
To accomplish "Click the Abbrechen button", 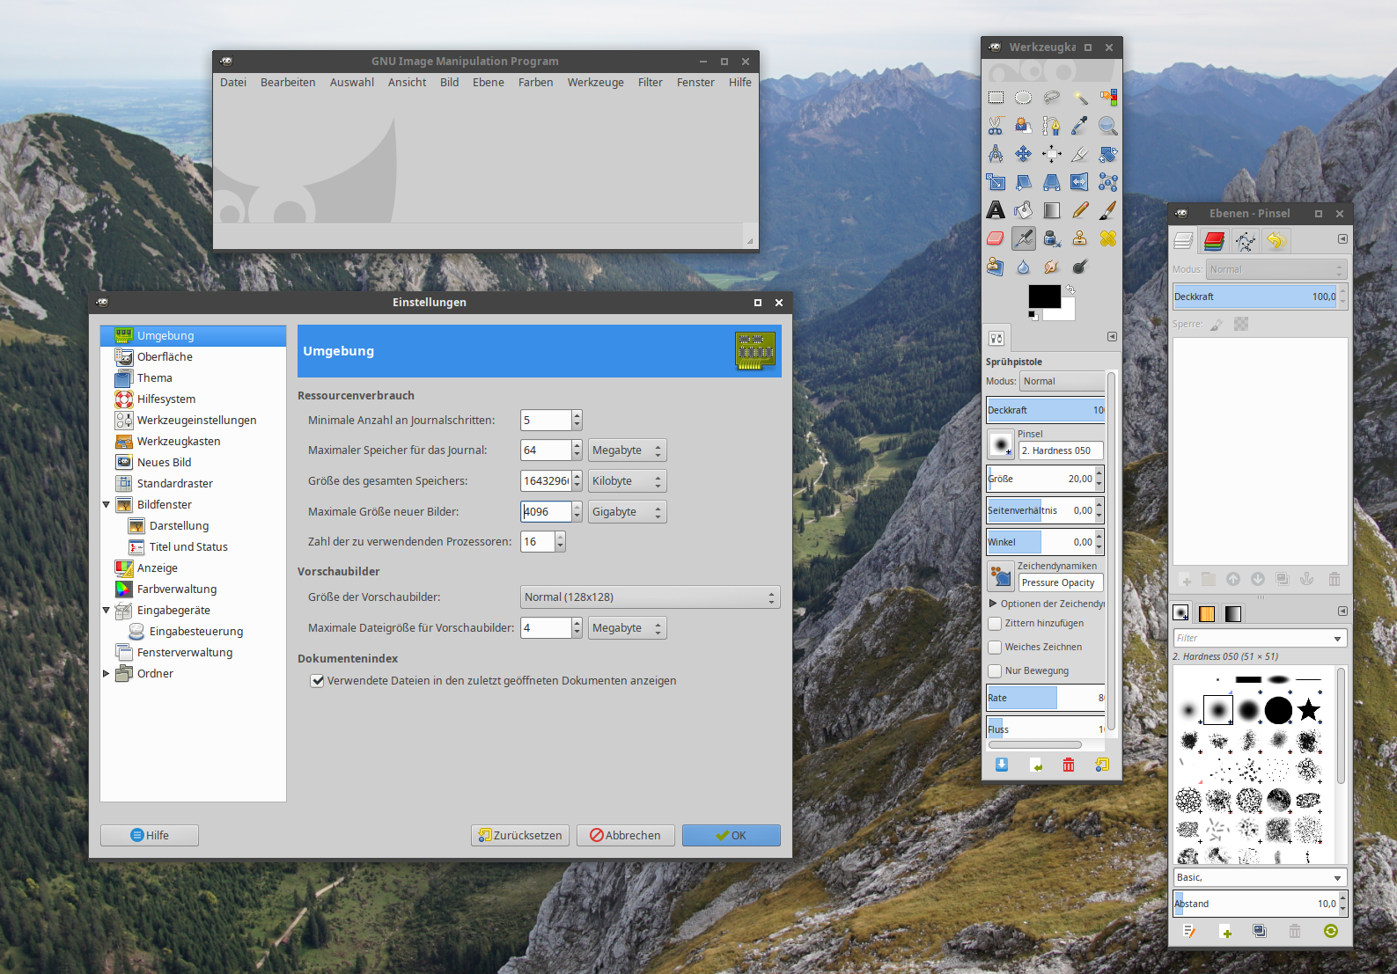I will click(x=626, y=835).
